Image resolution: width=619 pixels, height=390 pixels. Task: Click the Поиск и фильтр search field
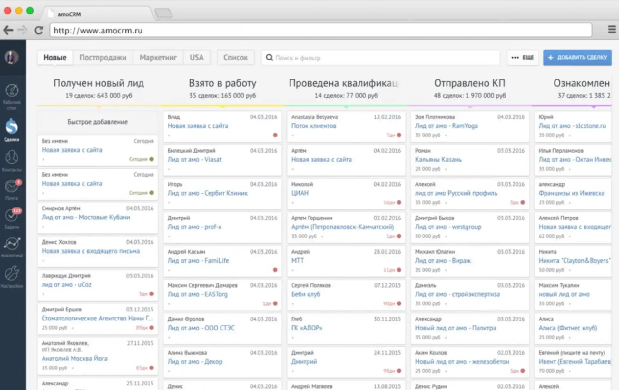coord(339,58)
